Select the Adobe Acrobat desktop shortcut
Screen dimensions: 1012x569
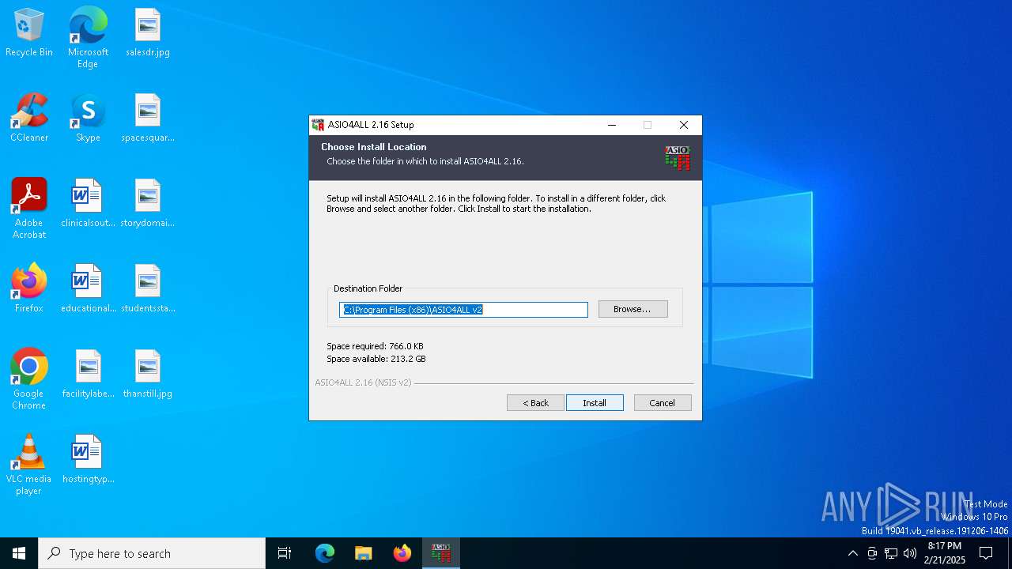click(x=29, y=209)
